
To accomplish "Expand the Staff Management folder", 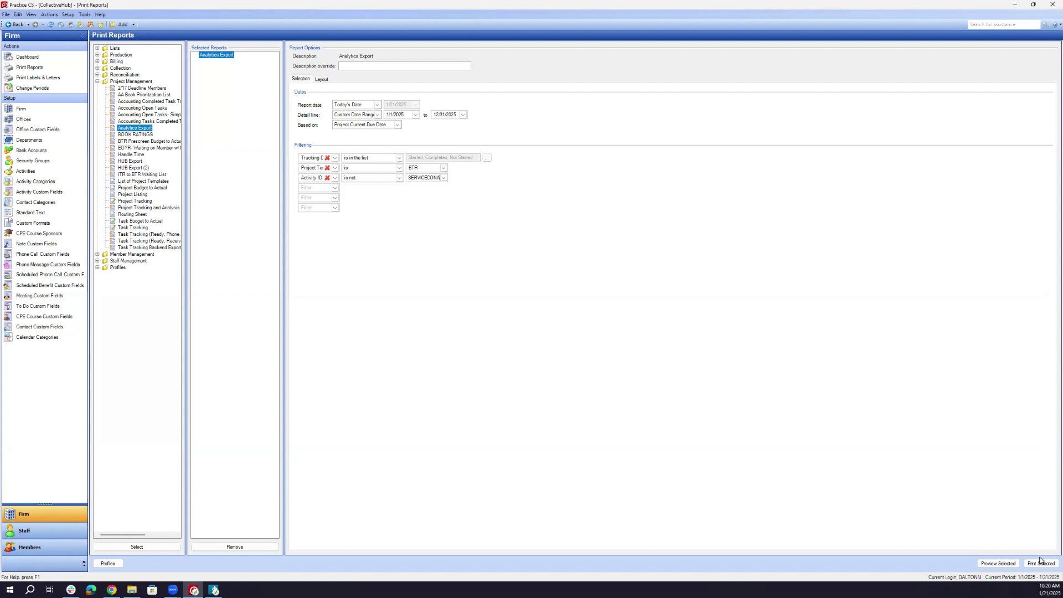I will tap(97, 261).
